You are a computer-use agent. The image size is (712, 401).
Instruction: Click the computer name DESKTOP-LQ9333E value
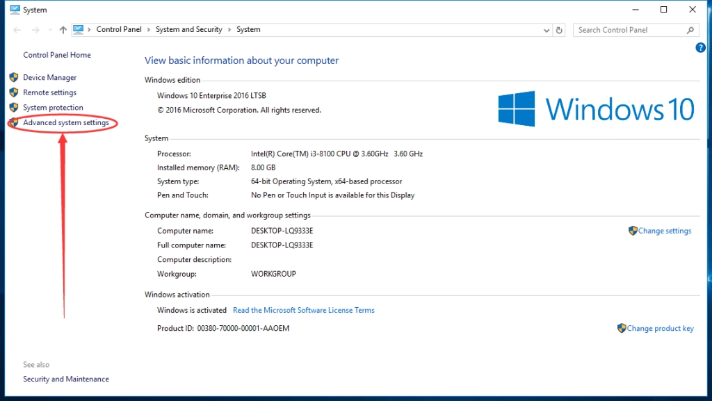coord(282,231)
